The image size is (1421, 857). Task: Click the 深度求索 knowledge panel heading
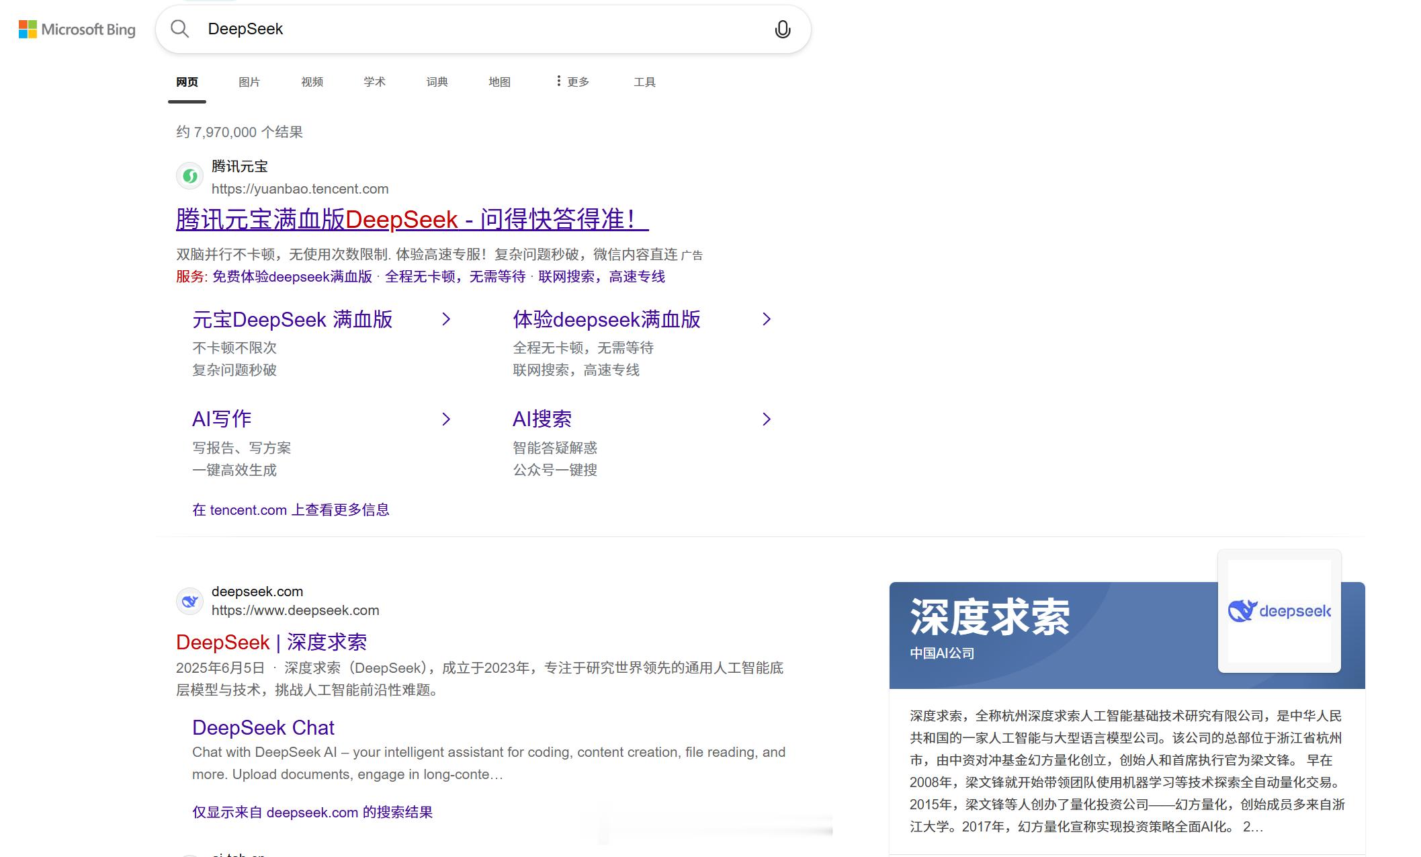990,617
